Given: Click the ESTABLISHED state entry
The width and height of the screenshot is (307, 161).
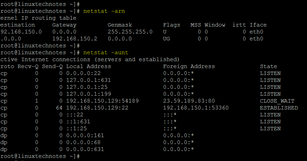Looking at the screenshot, I should click(x=279, y=108).
